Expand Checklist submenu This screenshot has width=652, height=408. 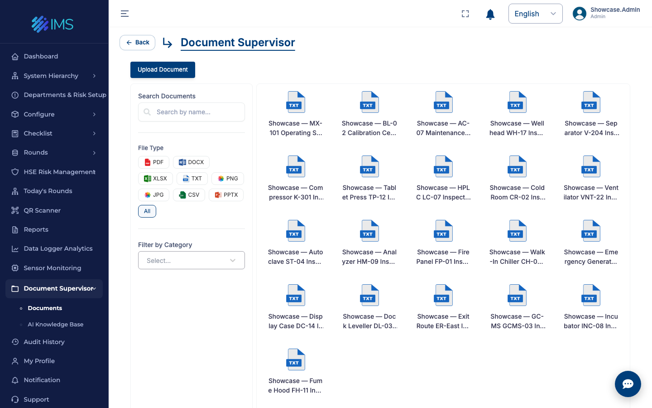[54, 133]
